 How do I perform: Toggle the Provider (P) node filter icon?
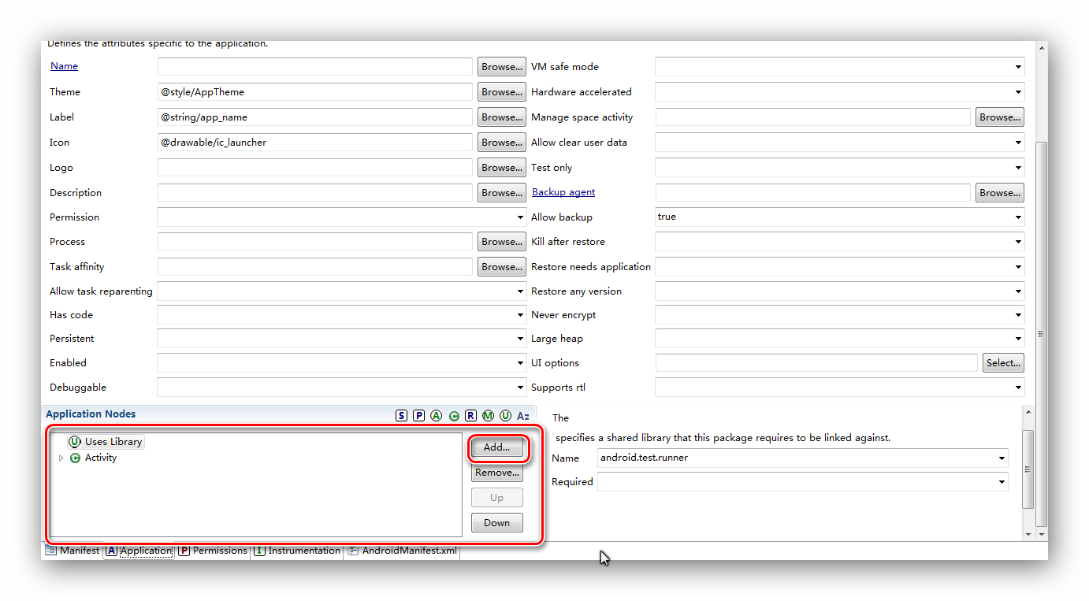pyautogui.click(x=419, y=415)
